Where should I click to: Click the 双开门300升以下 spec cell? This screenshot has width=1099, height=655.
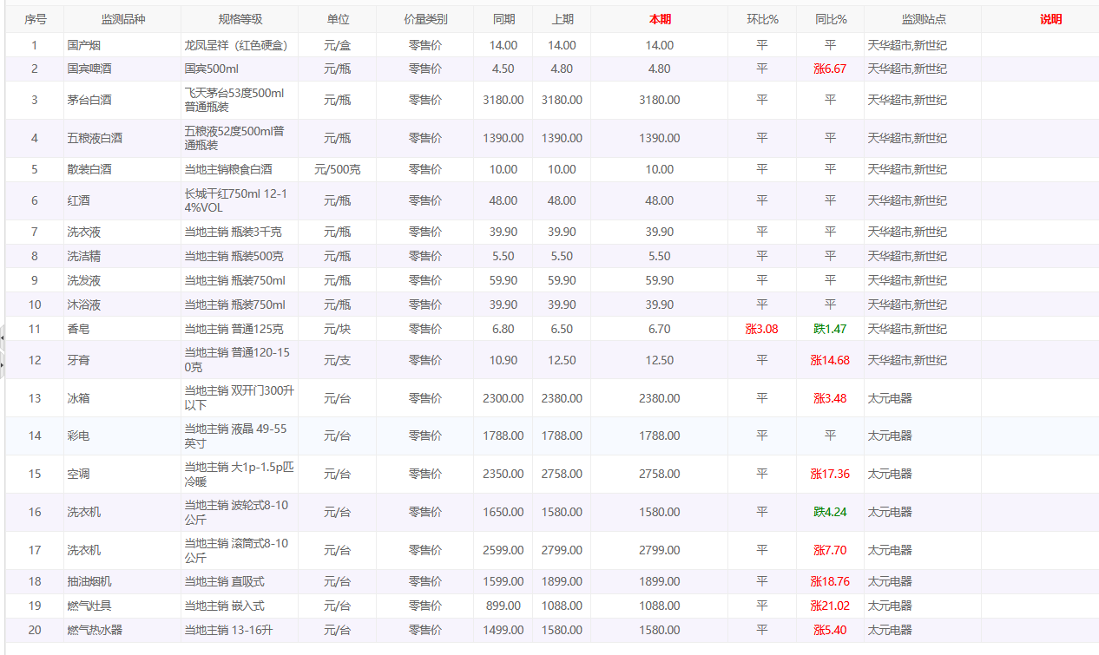click(240, 398)
